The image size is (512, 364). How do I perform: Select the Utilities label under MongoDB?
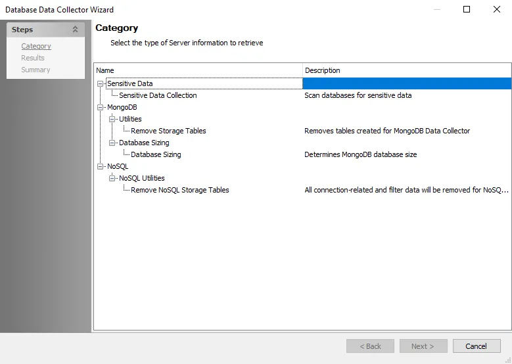click(130, 119)
